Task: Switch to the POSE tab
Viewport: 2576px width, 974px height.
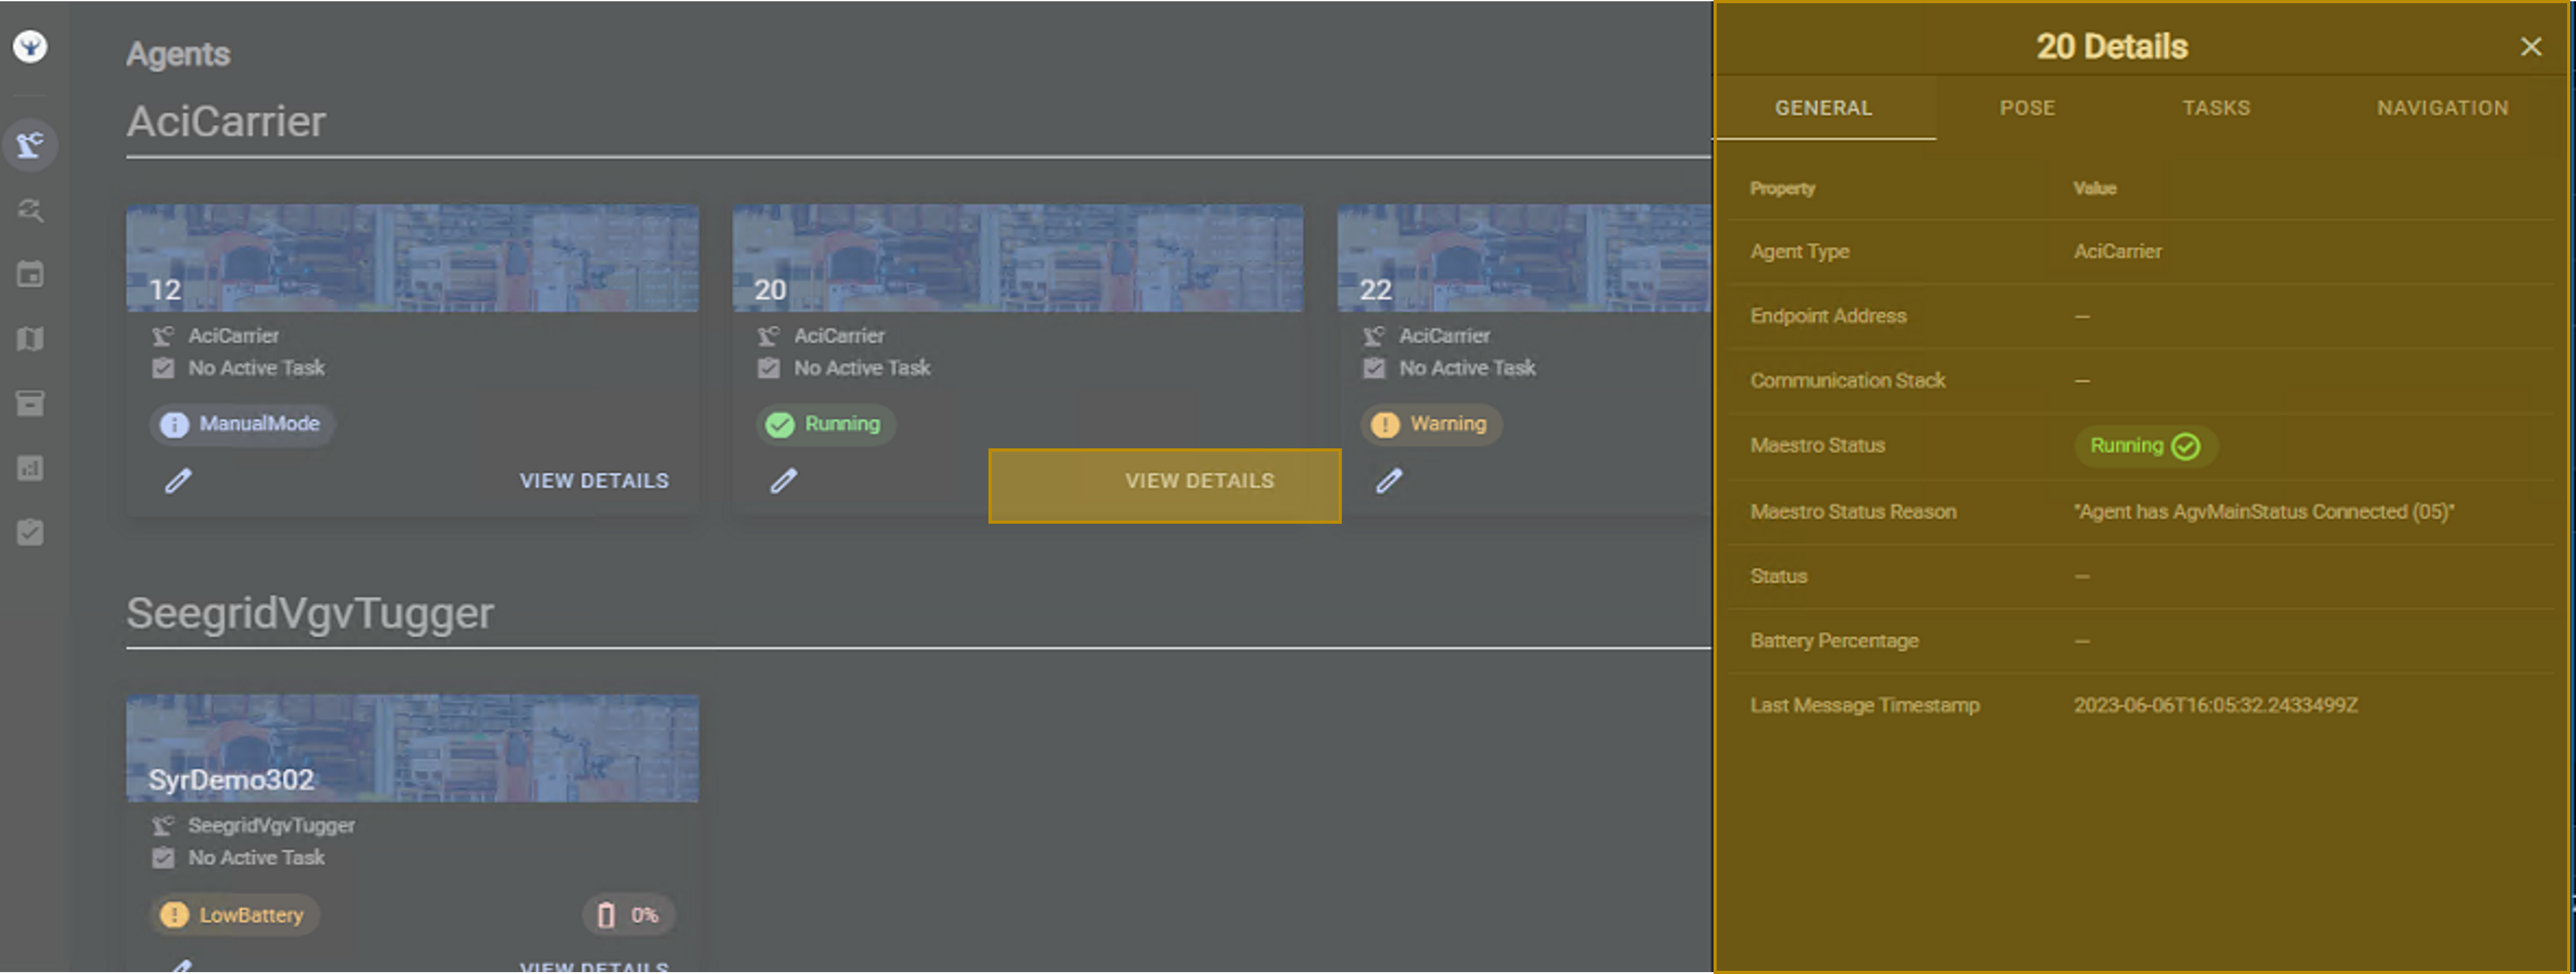Action: click(x=2027, y=108)
